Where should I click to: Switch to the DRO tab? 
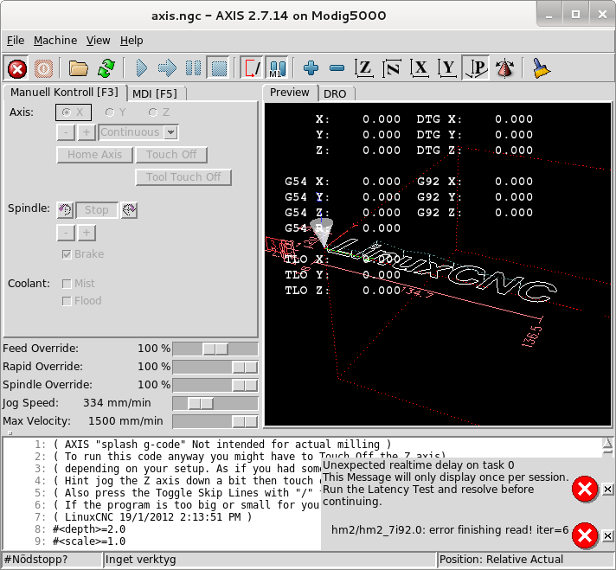coord(336,94)
